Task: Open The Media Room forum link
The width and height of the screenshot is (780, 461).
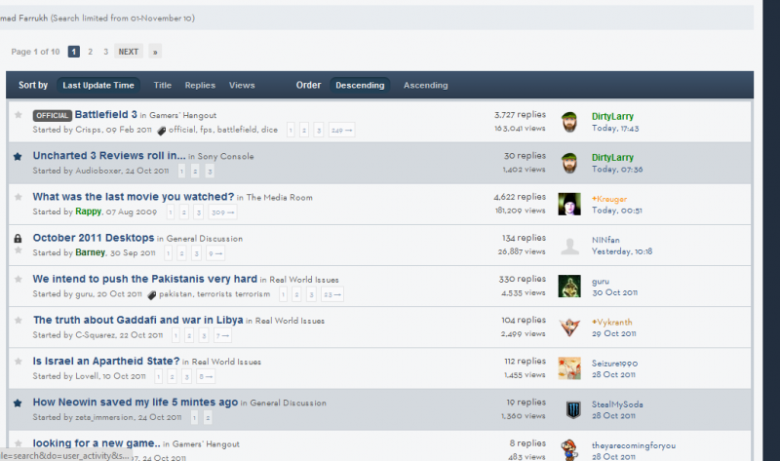Action: tap(280, 198)
